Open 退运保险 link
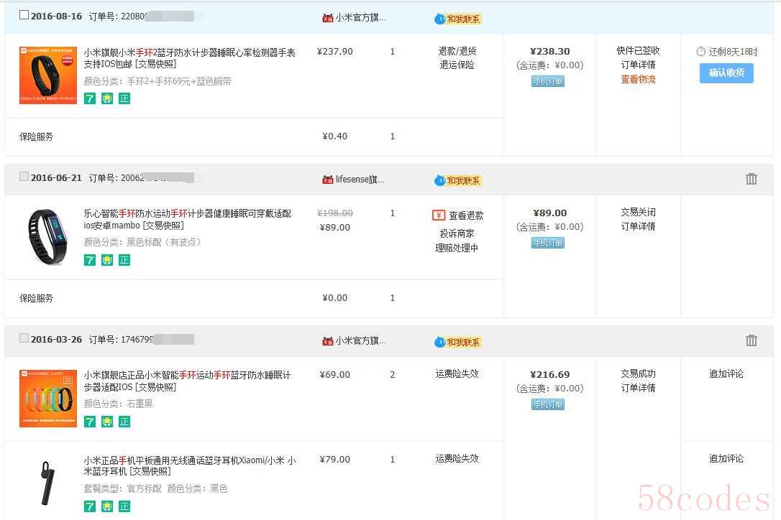 pos(457,65)
